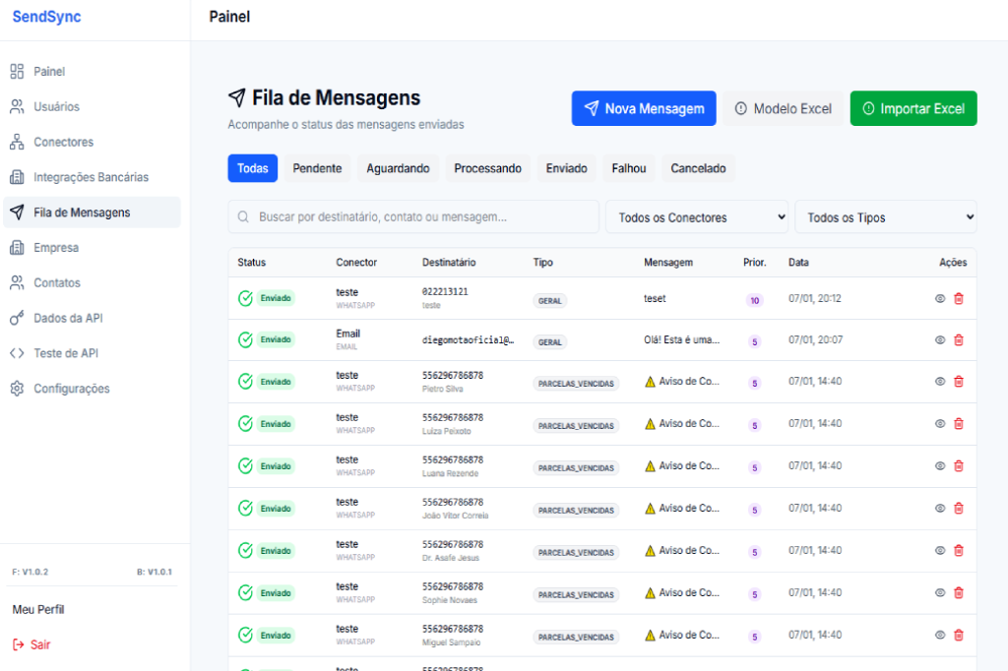Show the message preview for Pietro Silva's row
Viewport: 1008px width, 671px height.
pos(940,382)
